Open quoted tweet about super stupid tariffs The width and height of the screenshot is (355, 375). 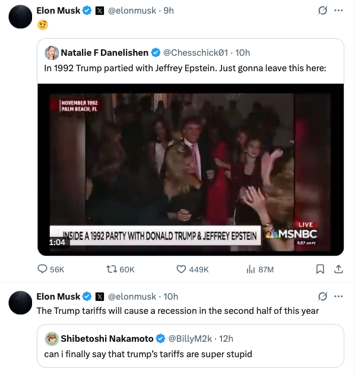191,346
